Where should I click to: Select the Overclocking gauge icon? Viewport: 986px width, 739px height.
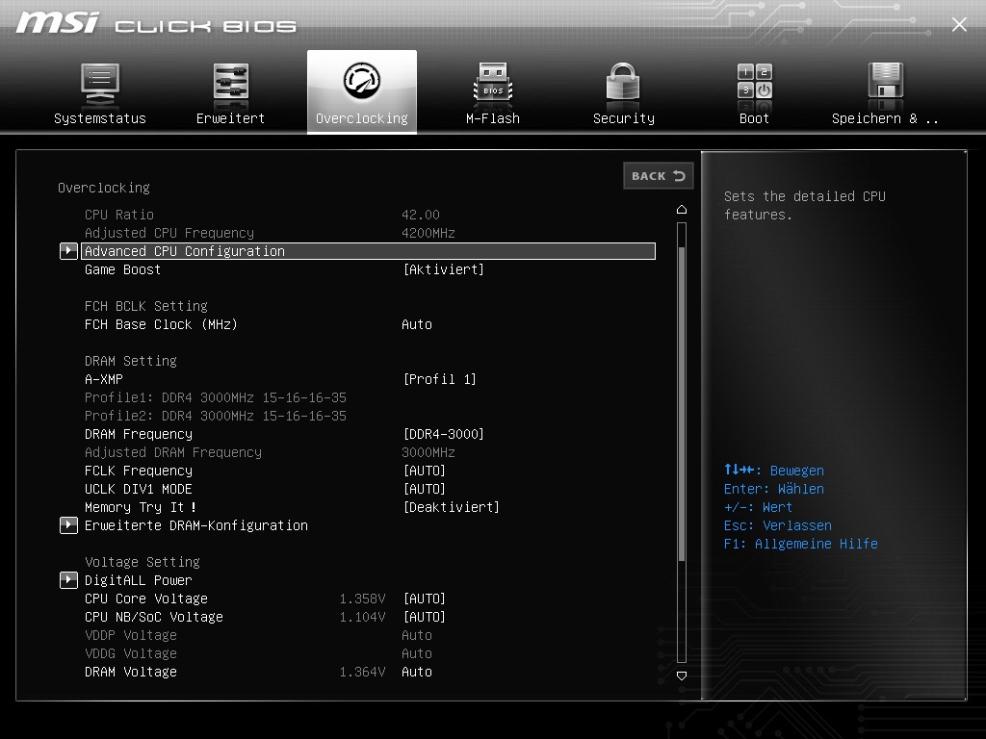click(x=362, y=80)
